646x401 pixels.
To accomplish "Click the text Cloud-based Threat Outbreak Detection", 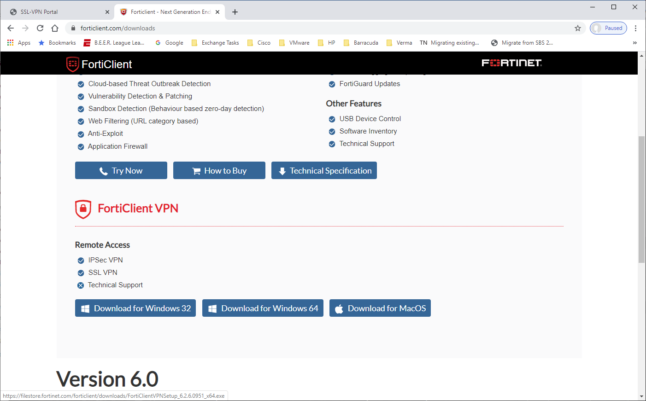I will [149, 84].
